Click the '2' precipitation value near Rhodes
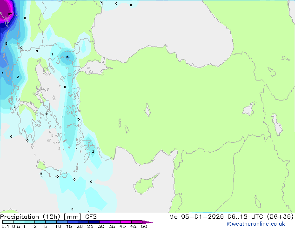Image resolution: width=295 pixels, height=228 pixels. point(93,151)
